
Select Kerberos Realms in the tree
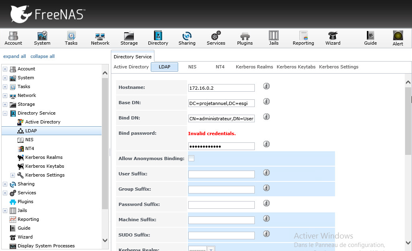(44, 157)
